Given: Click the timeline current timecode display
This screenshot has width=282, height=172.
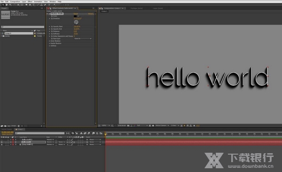Looking at the screenshot, I should click(x=7, y=132).
